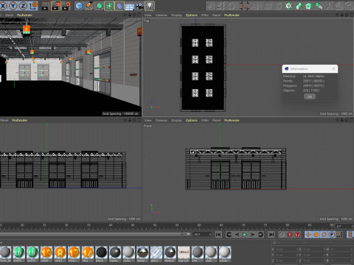Click the green Array generator icon
The image size is (354, 265).
click(109, 6)
